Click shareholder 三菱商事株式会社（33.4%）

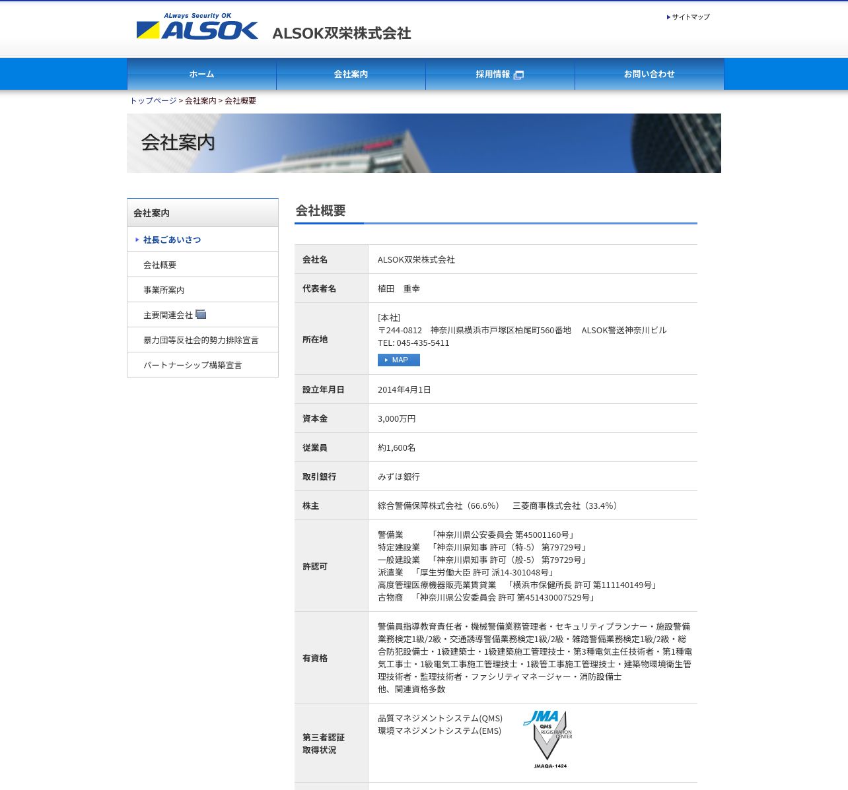(567, 506)
